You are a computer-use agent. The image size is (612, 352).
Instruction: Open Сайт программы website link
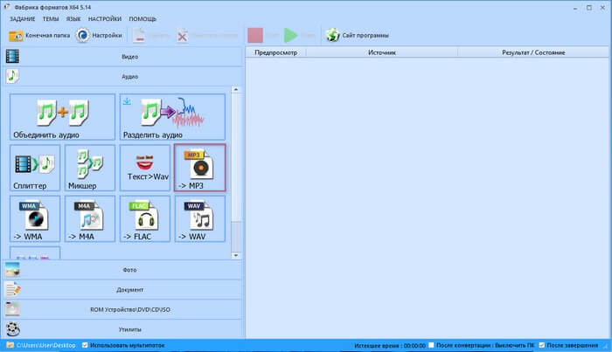click(x=358, y=36)
